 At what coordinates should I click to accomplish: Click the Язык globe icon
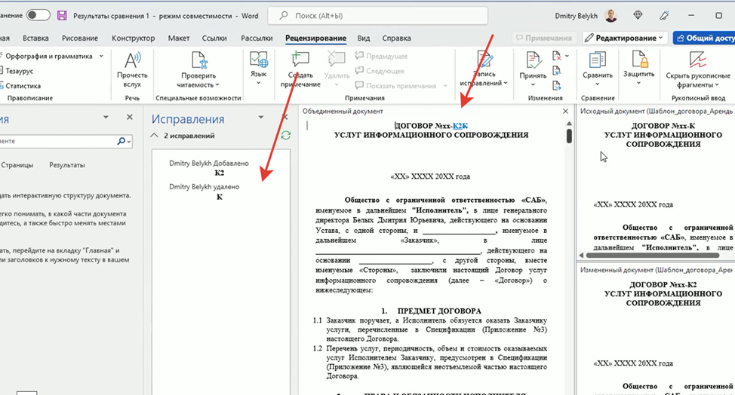click(x=258, y=60)
